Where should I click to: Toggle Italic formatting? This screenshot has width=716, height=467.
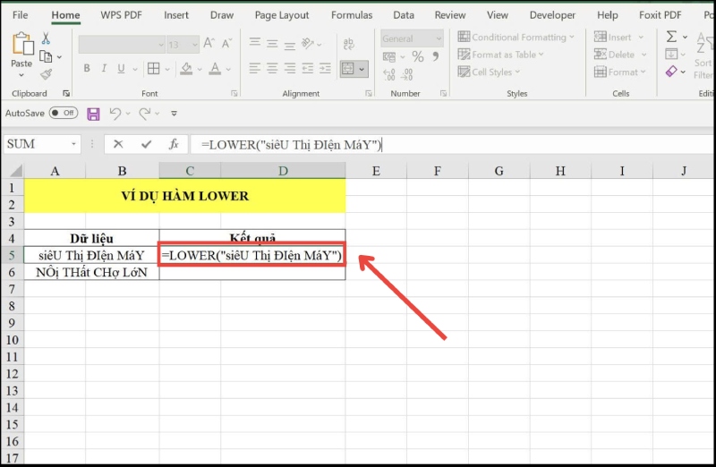104,69
